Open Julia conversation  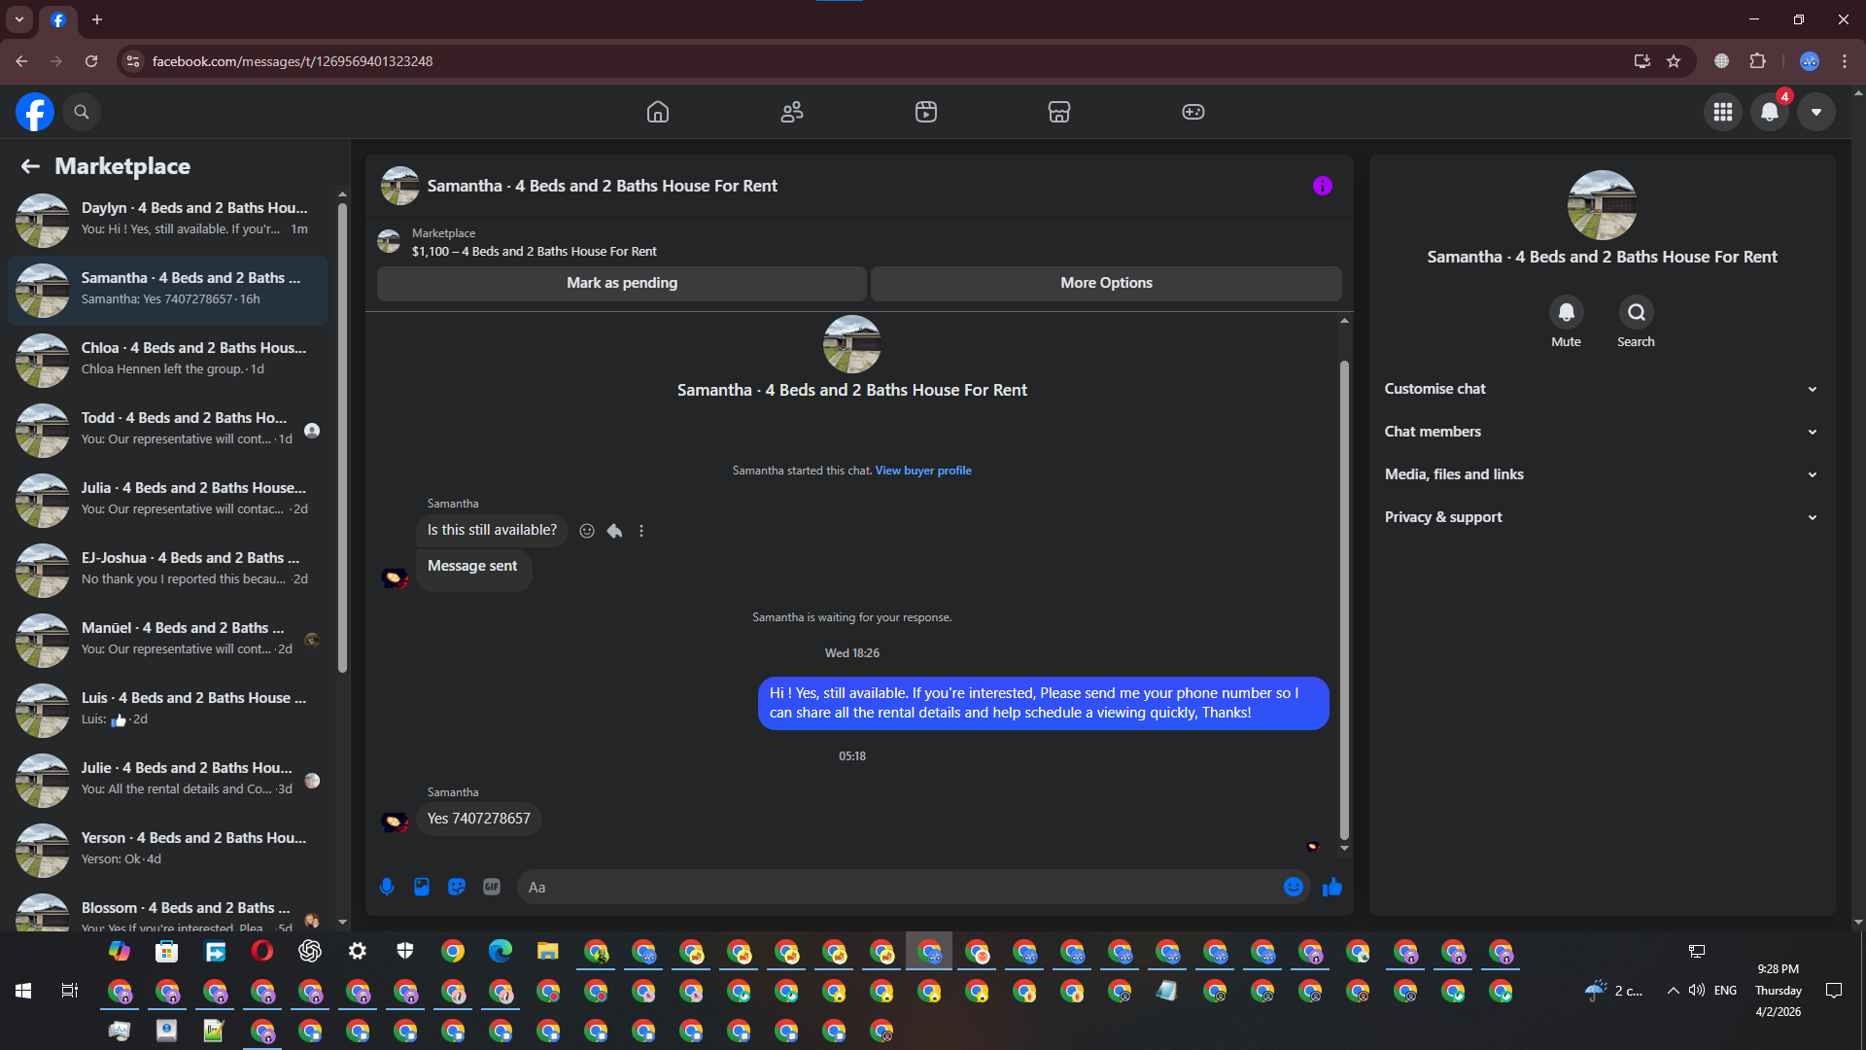click(168, 499)
